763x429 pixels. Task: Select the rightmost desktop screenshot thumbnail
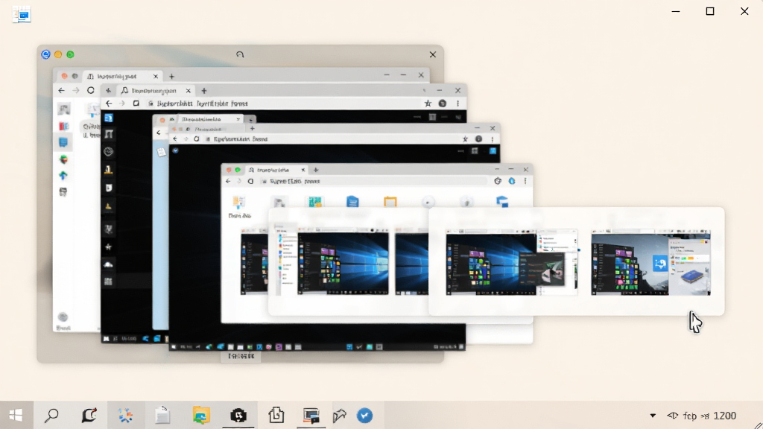pyautogui.click(x=650, y=264)
